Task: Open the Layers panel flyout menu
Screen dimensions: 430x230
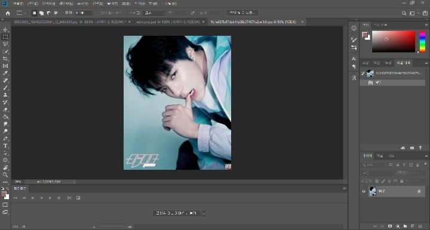Action: coord(426,156)
